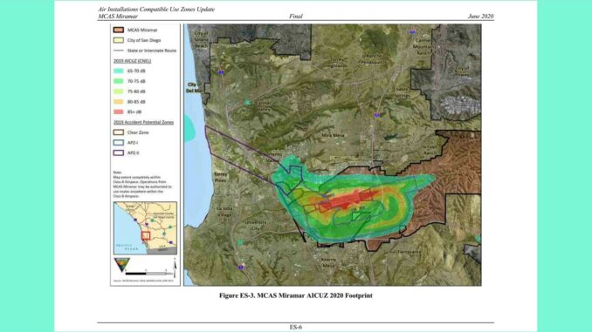Click the 70-75 dB green legend swatch

tap(119, 81)
